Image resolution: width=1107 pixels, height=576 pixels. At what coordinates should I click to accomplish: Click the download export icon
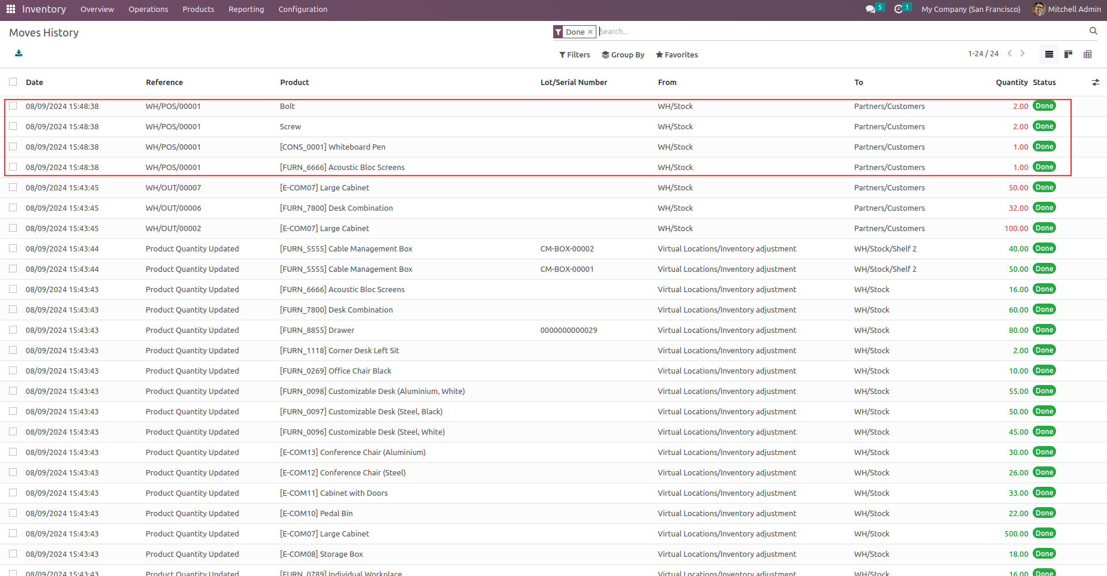19,53
